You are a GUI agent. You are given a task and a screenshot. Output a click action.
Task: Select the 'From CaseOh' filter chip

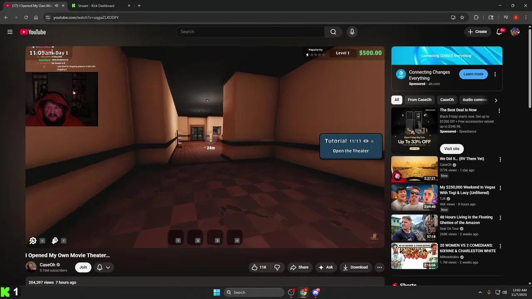[419, 100]
